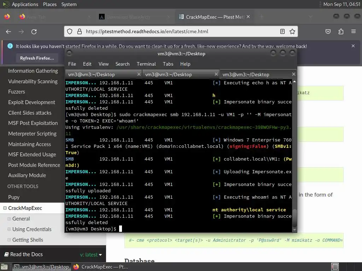Open Client Sides attacks sidebar link
Screen dimensions: 362x271
[x=30, y=113]
